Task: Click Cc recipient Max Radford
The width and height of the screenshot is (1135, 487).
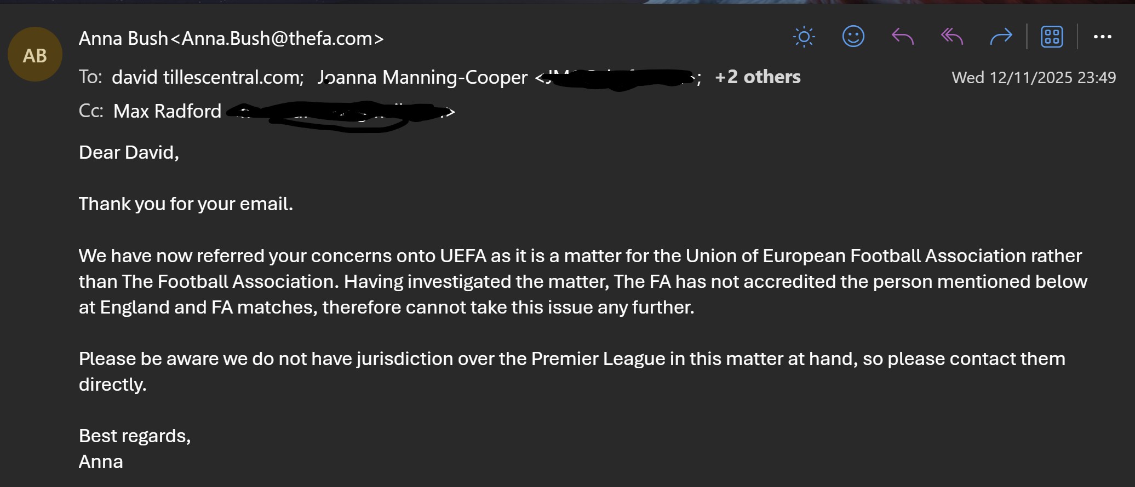Action: [167, 112]
